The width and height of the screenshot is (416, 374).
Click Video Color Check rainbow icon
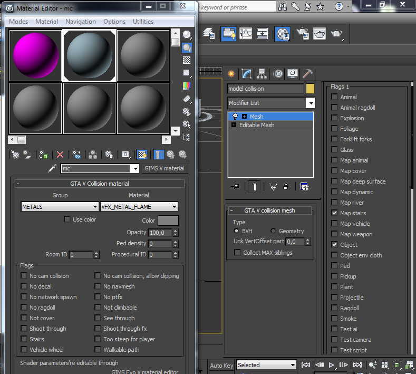pos(187,86)
